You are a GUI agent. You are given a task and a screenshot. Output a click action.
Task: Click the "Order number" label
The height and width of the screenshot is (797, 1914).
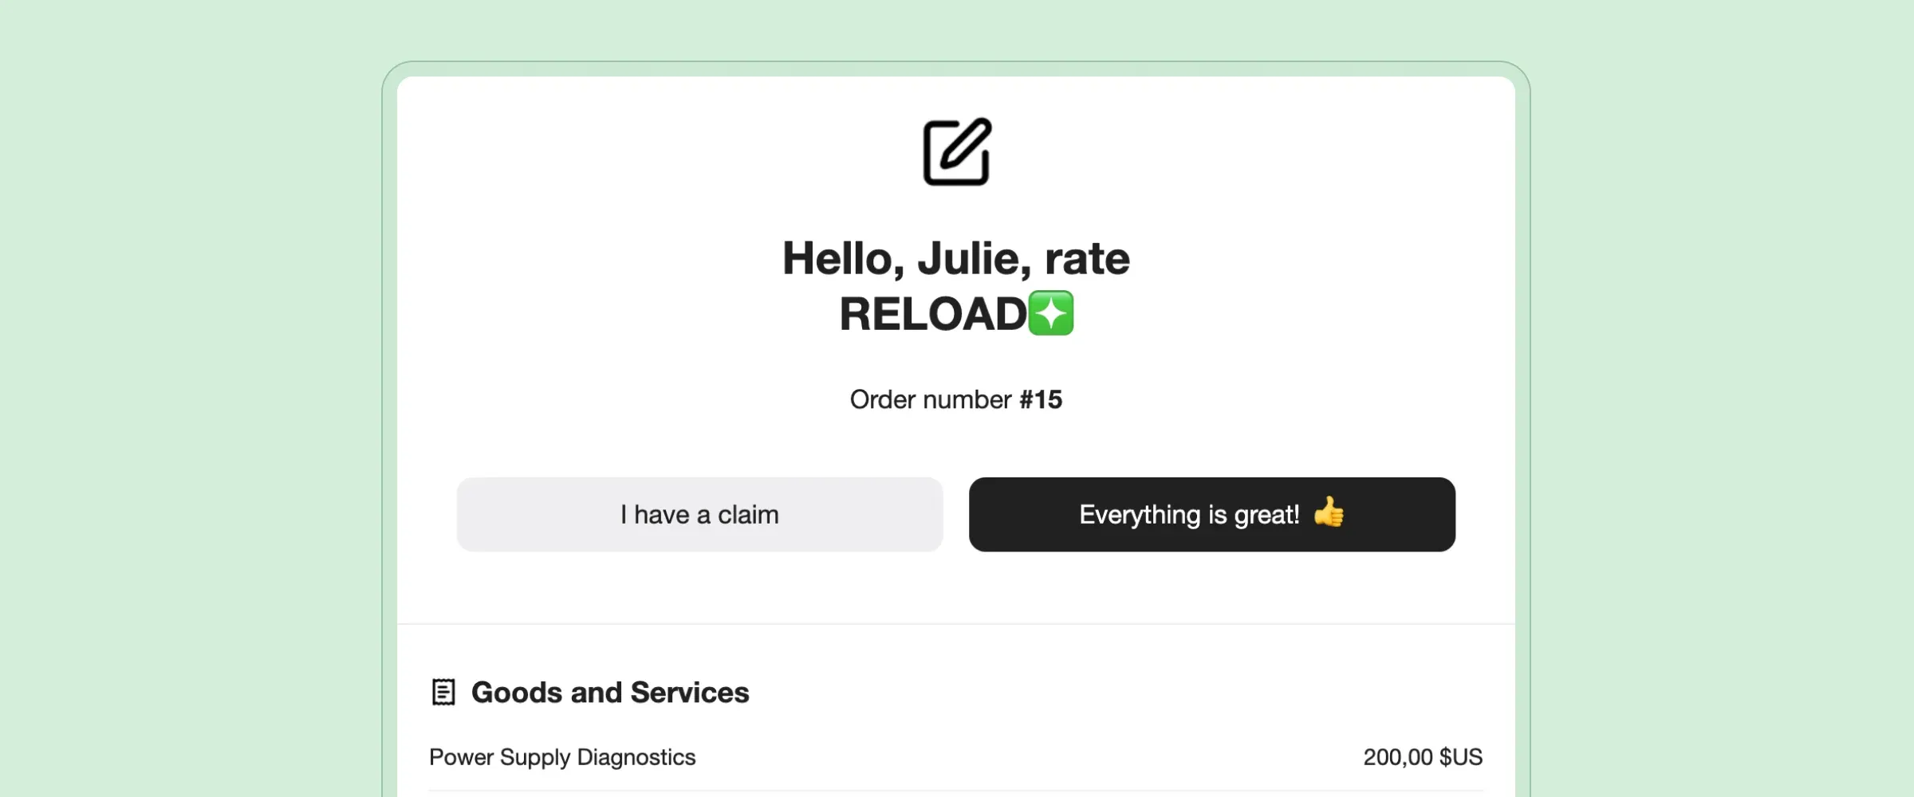[930, 399]
